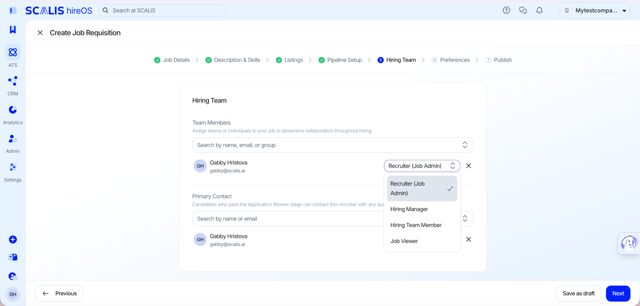Click the Previous button
Screen dimensions: 640x306
(x=59, y=294)
